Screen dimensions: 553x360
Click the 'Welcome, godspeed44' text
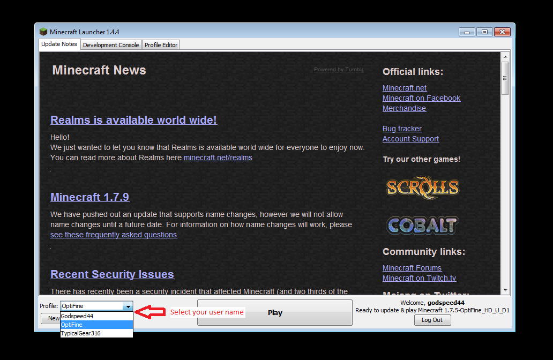(x=432, y=303)
